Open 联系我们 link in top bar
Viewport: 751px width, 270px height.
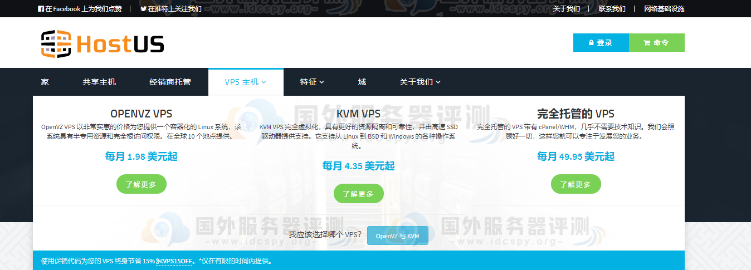coord(612,9)
